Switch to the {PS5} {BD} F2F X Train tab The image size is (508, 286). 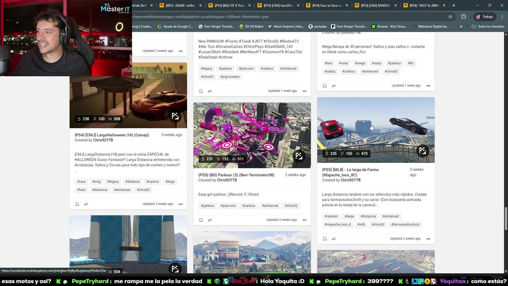pos(229,6)
